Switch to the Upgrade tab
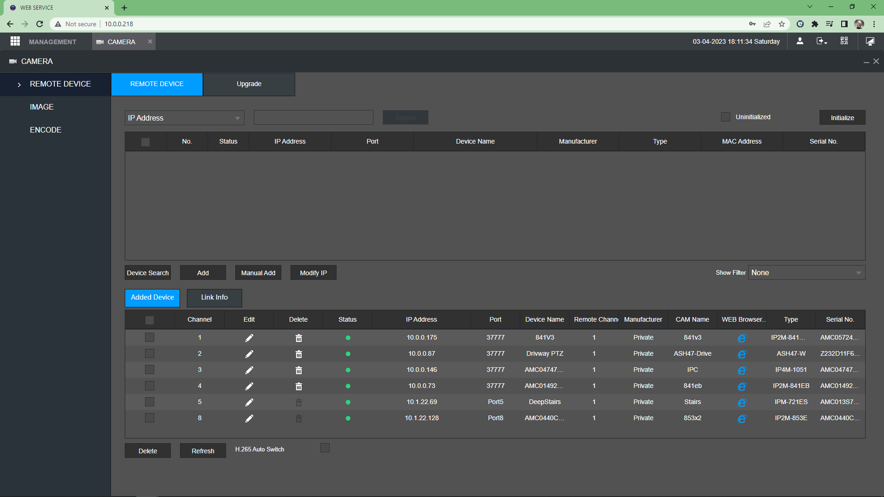The height and width of the screenshot is (497, 884). tap(249, 84)
